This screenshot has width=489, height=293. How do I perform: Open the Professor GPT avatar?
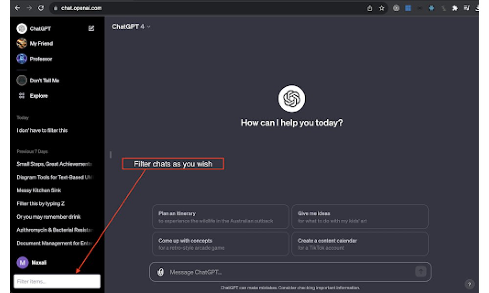click(x=22, y=59)
